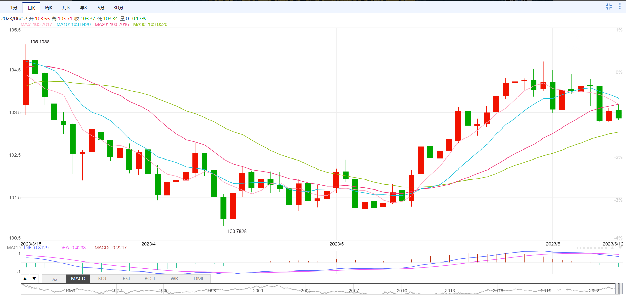Switch to the 周K weekly chart
This screenshot has height=308, width=626.
49,8
